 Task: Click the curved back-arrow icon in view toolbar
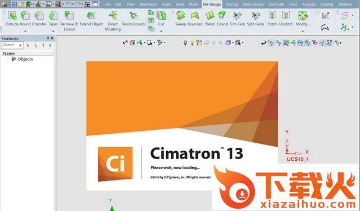click(x=264, y=42)
